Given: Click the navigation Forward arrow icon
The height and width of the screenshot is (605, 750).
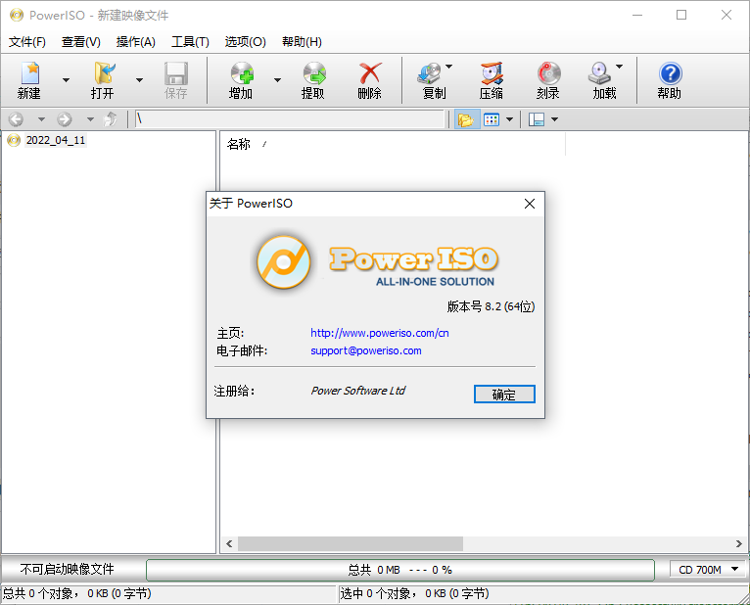Looking at the screenshot, I should 64,119.
